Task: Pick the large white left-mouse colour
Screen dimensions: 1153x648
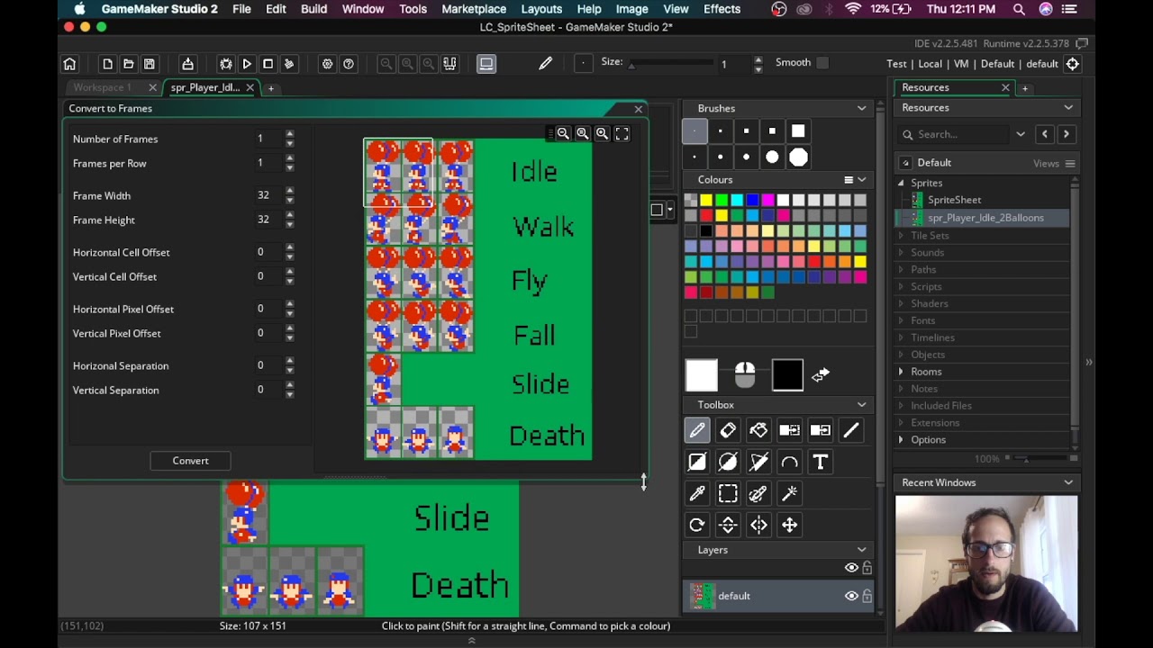Action: [702, 375]
